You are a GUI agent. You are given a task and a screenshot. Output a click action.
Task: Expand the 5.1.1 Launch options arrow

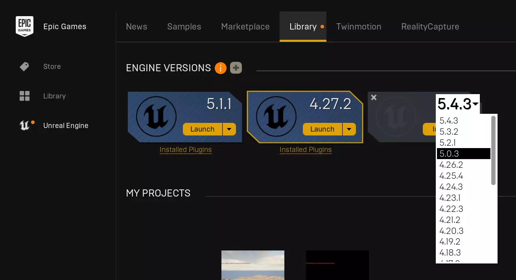(x=229, y=129)
